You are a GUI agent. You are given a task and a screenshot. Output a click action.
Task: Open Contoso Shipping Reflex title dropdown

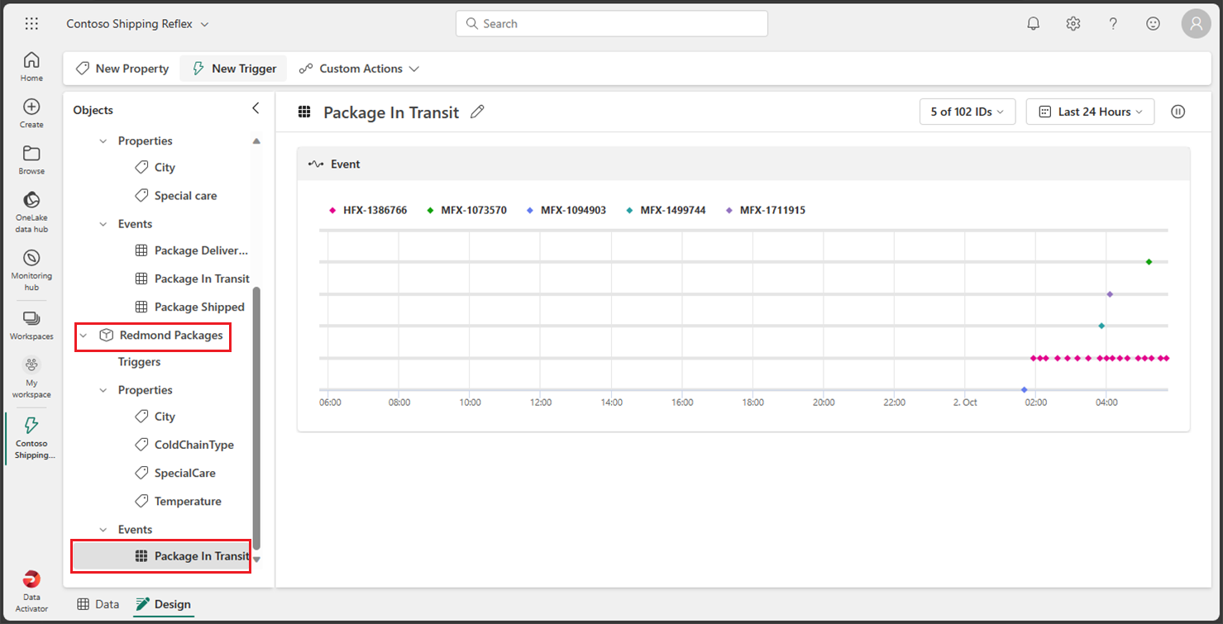coord(137,24)
